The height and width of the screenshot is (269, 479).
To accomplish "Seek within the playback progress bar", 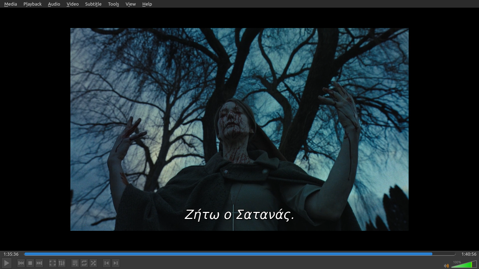I will [x=239, y=254].
